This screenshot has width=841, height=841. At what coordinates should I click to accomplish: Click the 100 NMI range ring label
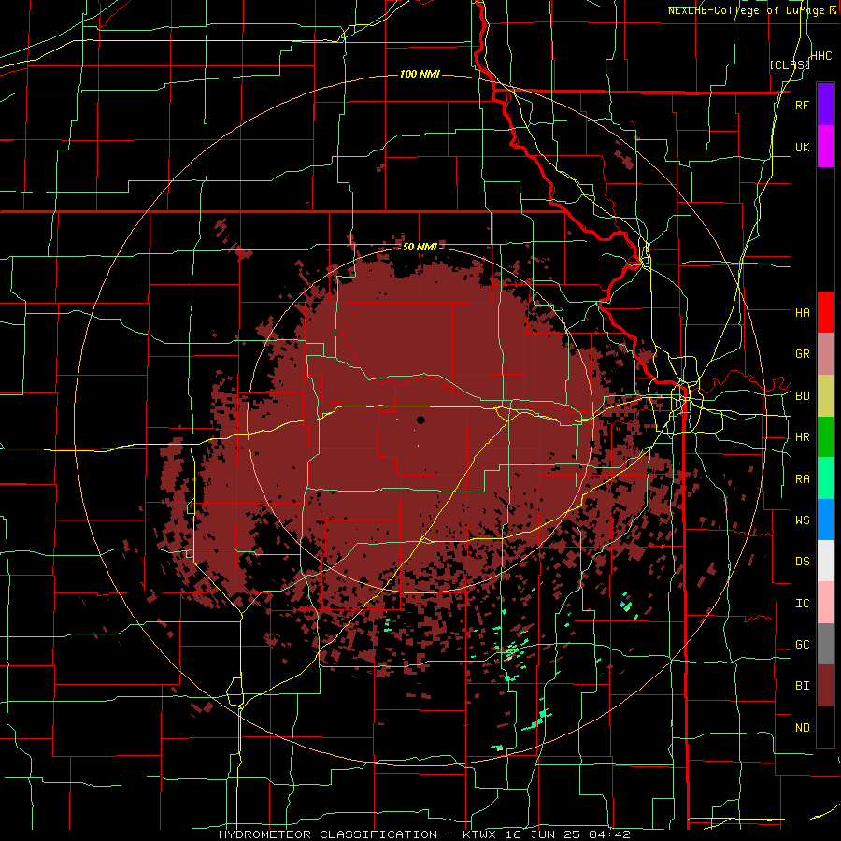(x=420, y=74)
